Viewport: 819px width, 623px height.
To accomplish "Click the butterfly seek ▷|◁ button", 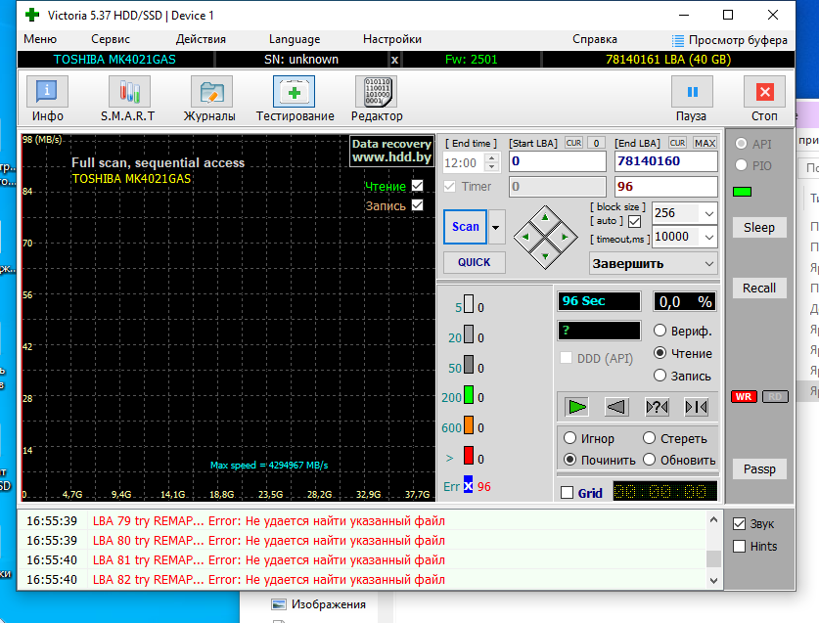I will click(697, 407).
